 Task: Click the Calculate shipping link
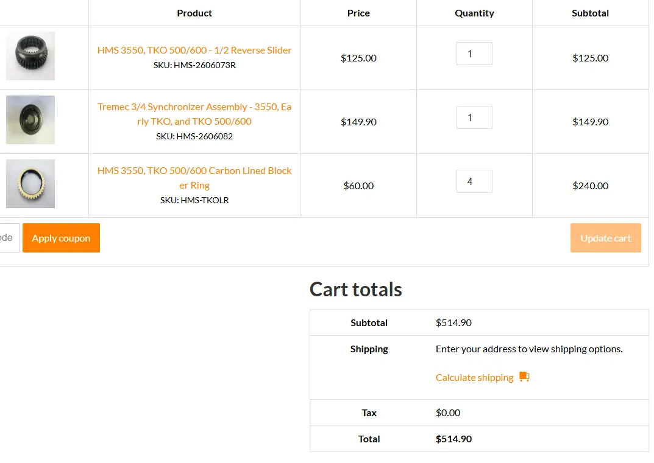(474, 378)
